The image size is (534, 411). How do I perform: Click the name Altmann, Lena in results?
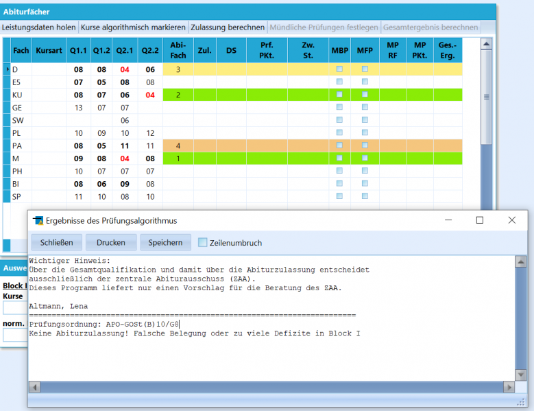(58, 306)
